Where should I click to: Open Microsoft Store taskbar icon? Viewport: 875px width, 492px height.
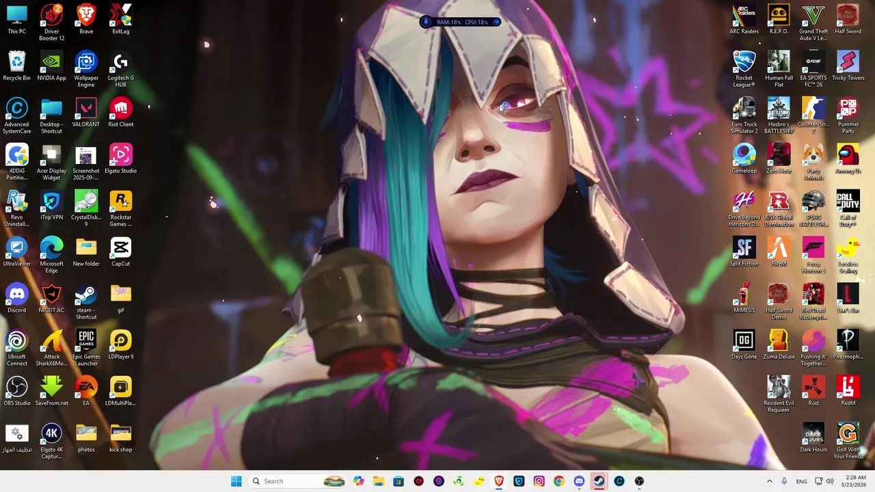coord(399,481)
